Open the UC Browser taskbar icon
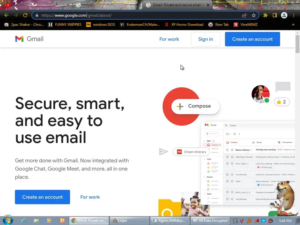 62,221
